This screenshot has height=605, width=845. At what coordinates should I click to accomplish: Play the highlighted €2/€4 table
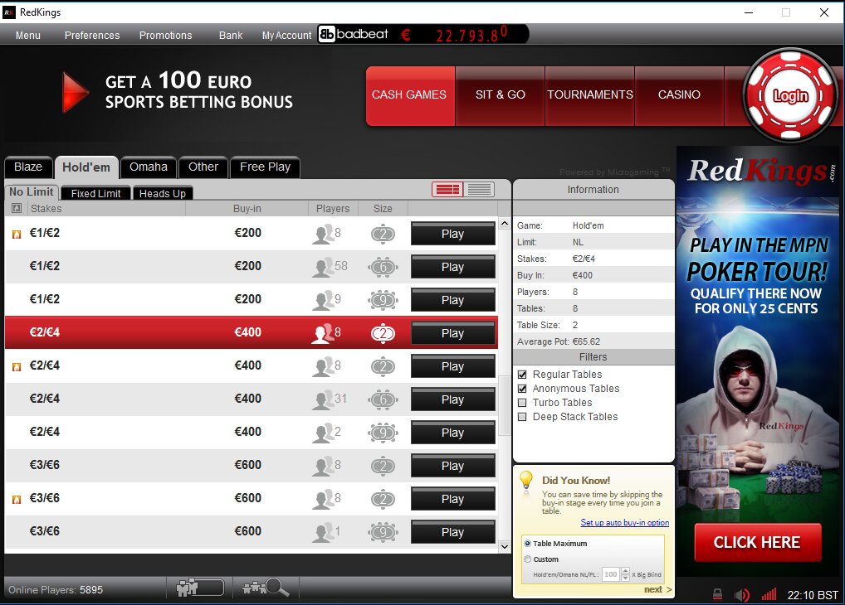pyautogui.click(x=452, y=333)
